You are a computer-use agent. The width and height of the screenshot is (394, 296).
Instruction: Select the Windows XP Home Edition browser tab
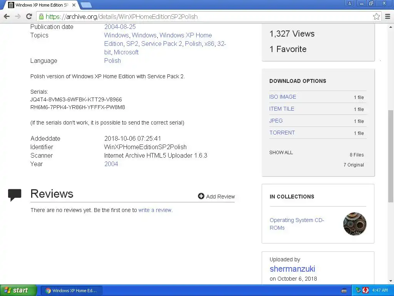pos(42,5)
